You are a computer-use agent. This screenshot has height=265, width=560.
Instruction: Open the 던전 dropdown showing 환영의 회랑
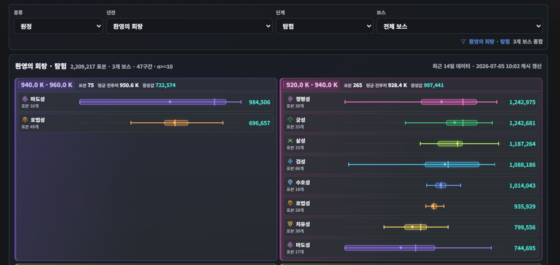(189, 26)
